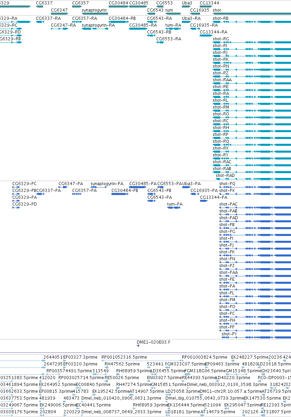Click the DME1-020E03.F feature label

[154, 342]
